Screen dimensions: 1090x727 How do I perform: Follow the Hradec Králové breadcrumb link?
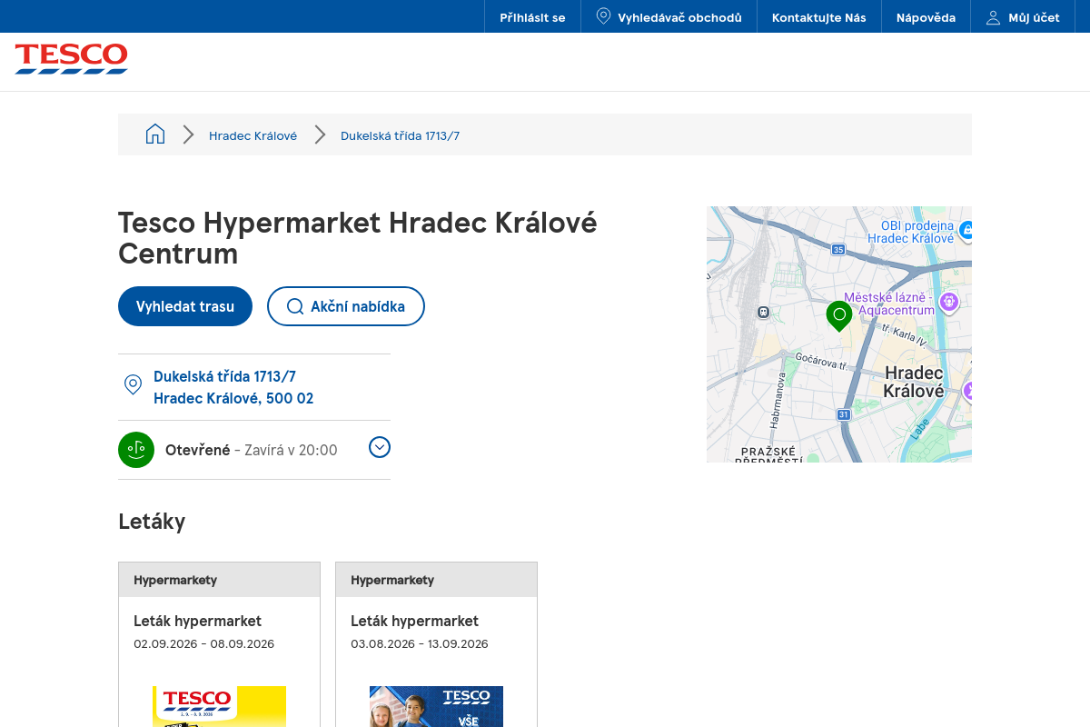coord(253,135)
